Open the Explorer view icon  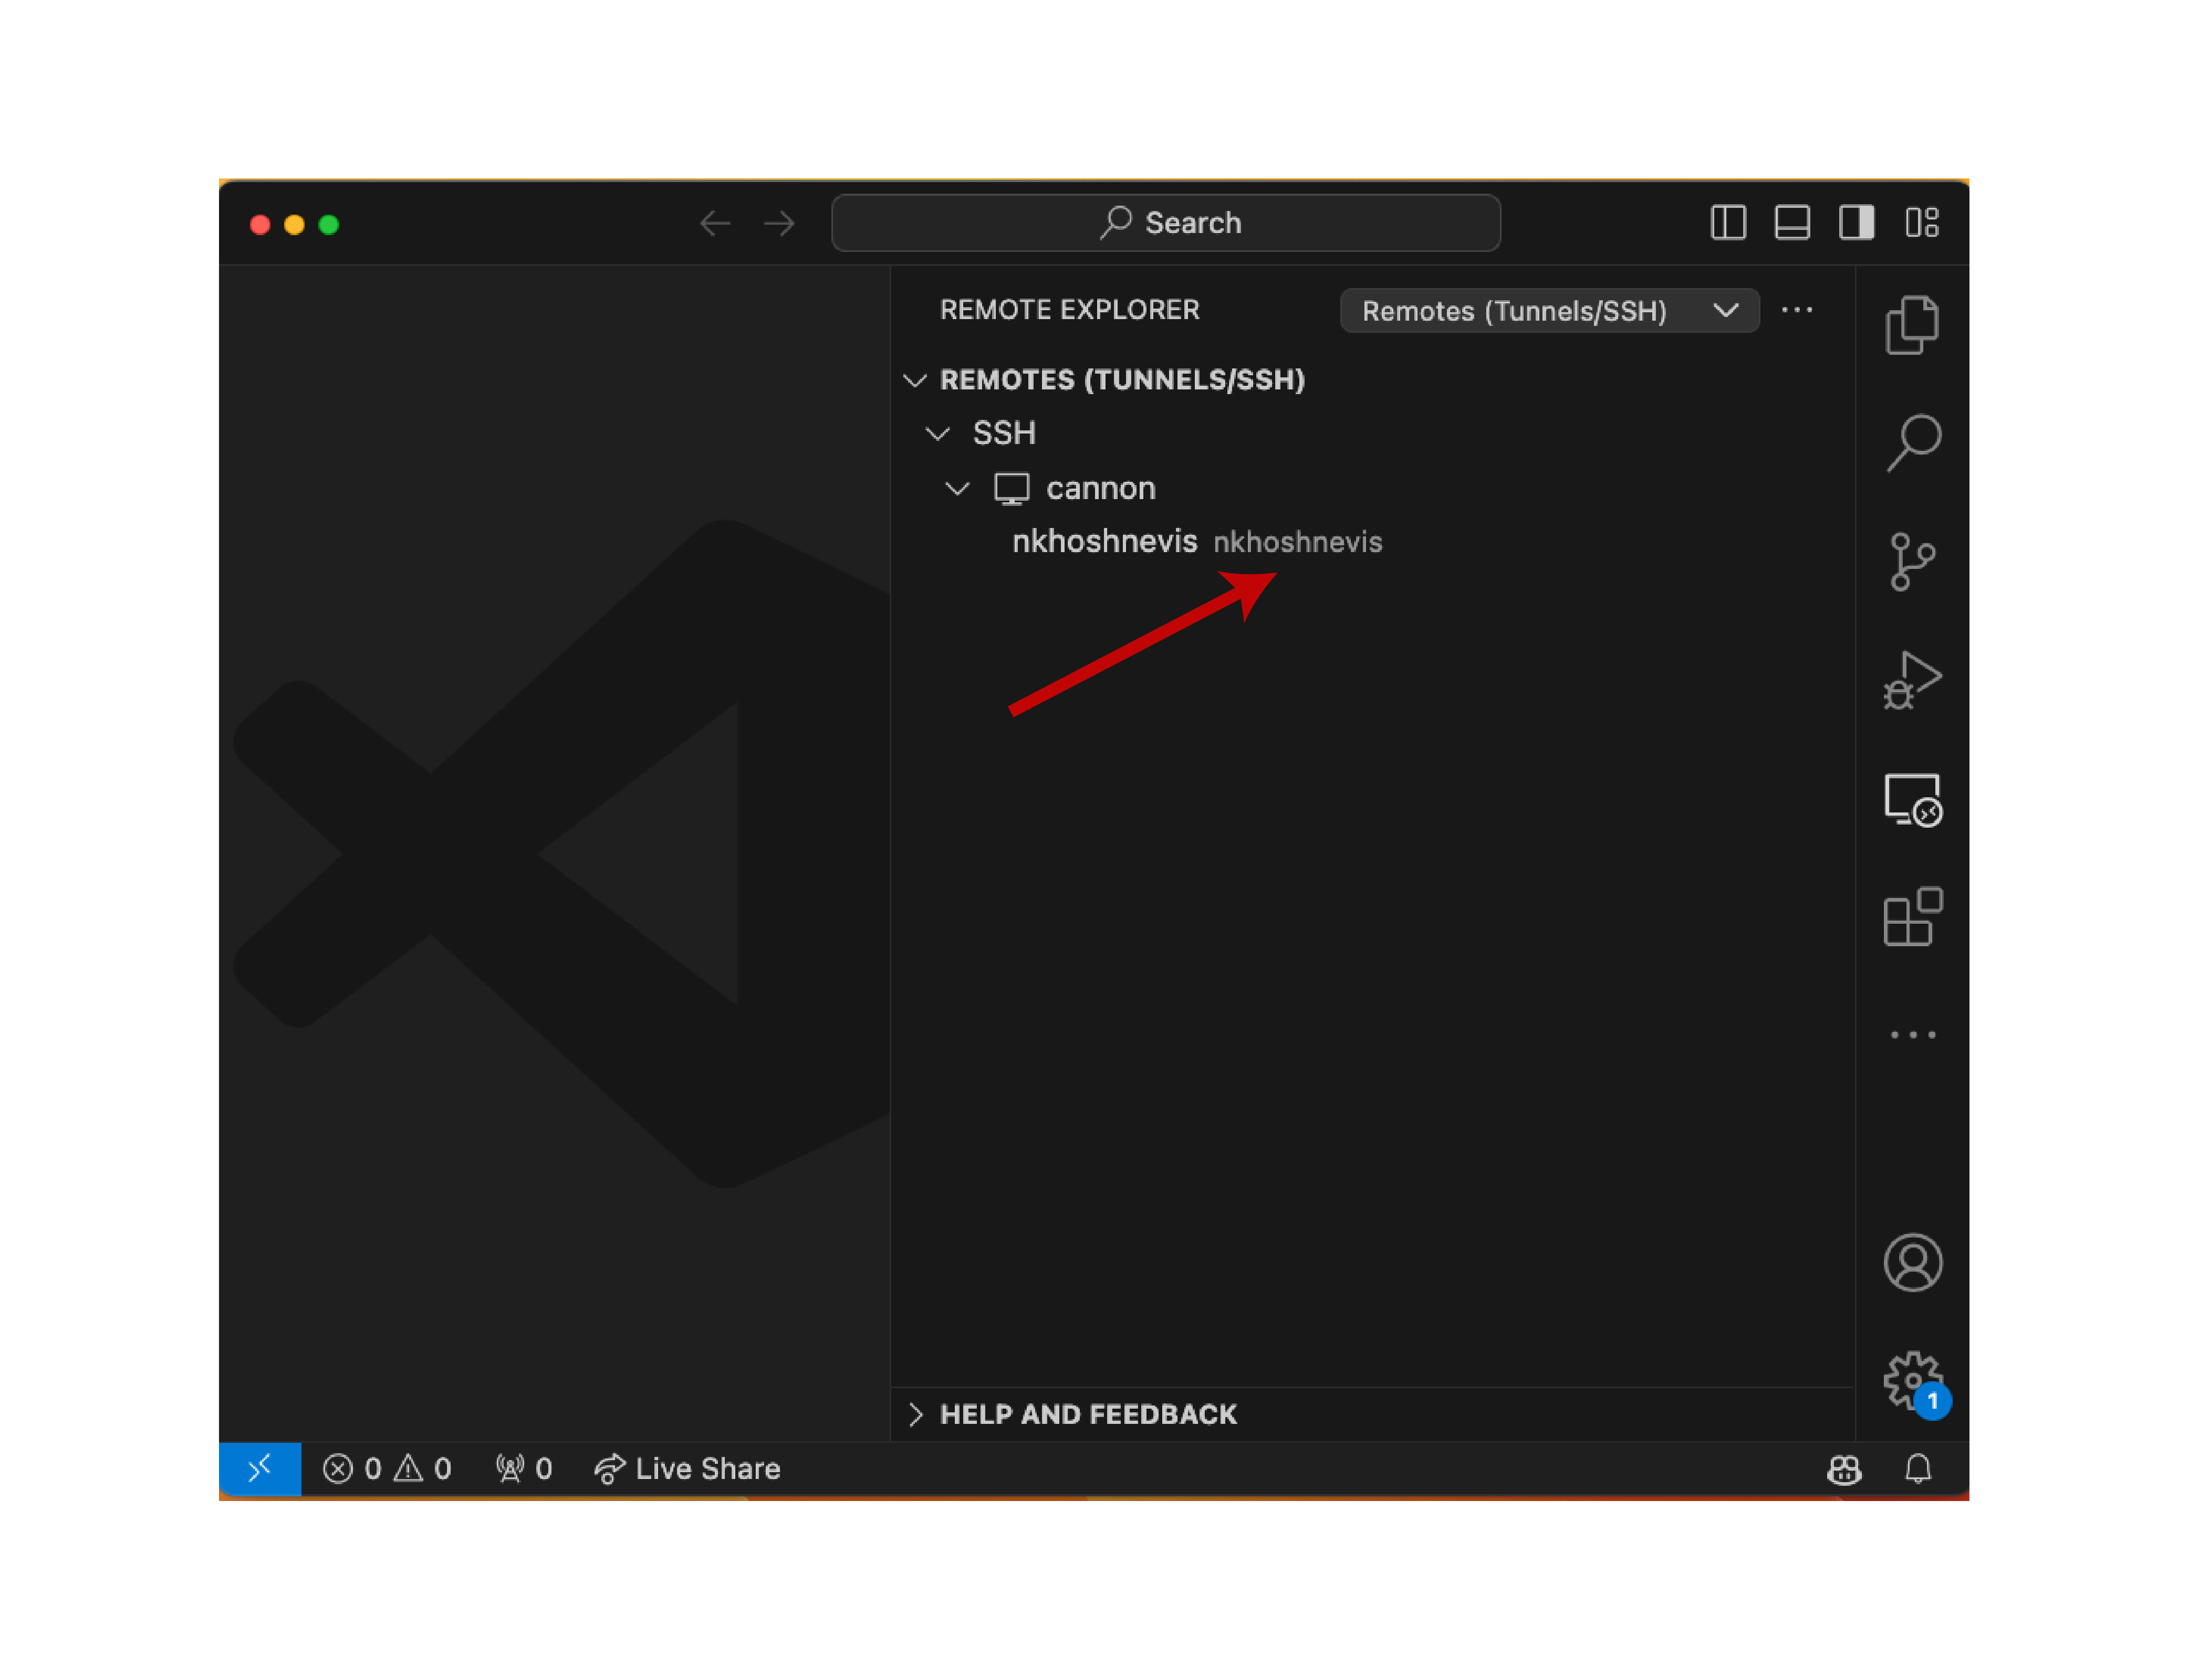[1912, 325]
